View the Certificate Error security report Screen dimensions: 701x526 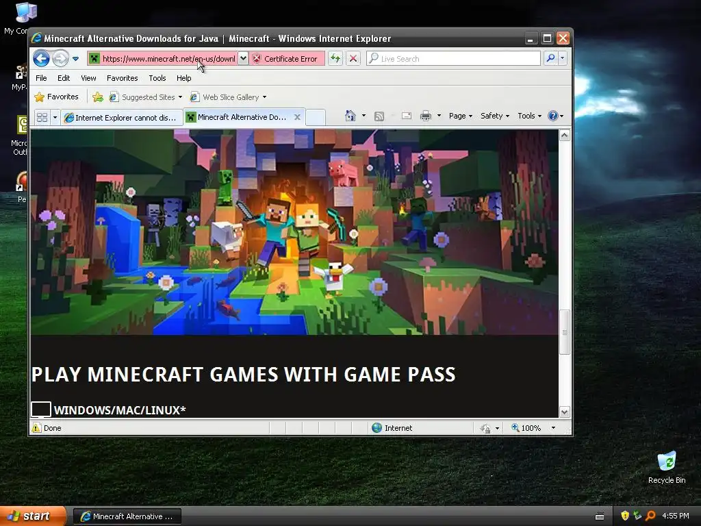click(x=287, y=59)
